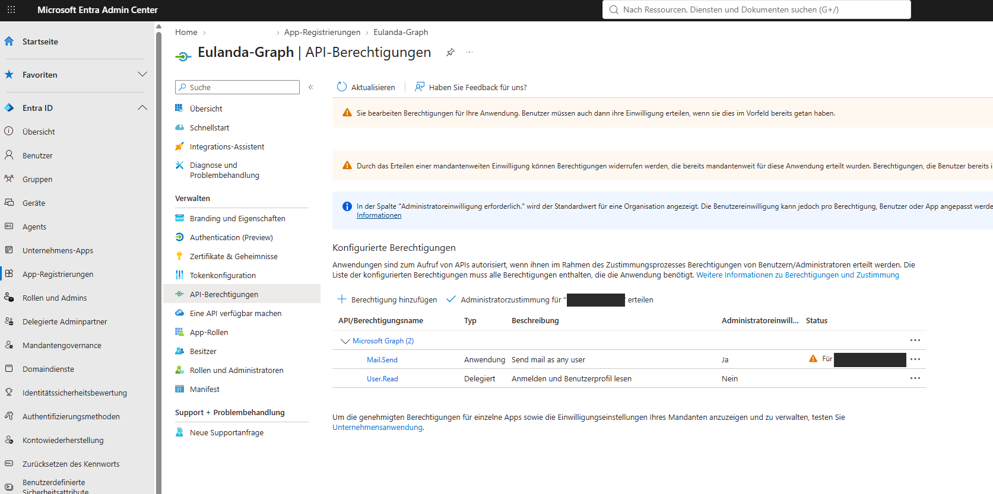
Task: Focus the Suche field in app menu
Action: coord(237,87)
